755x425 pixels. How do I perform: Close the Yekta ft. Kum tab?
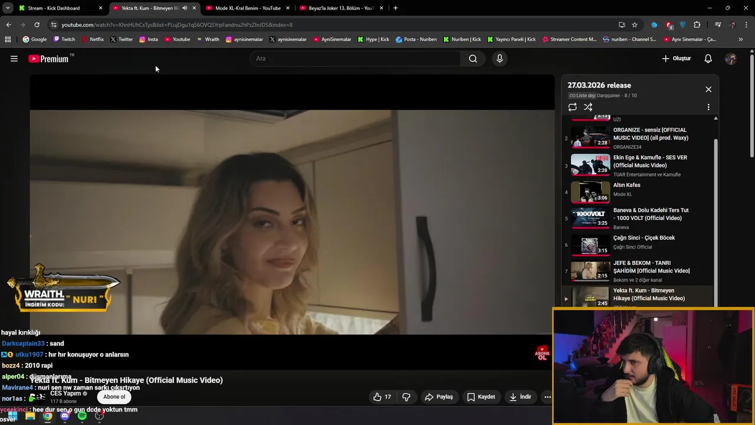[x=194, y=8]
